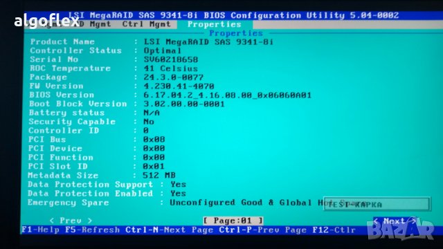Select Controller Status value Optimal

163,50
